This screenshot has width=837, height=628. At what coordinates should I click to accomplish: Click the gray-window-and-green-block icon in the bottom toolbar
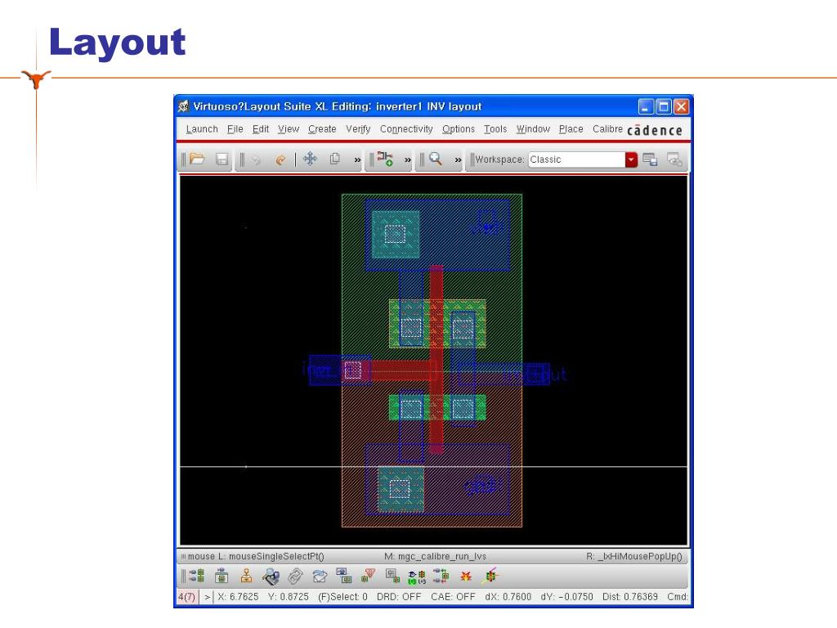click(x=393, y=576)
